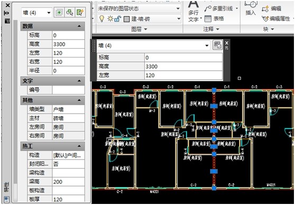
Task: Expand the 未保存的图层状态 layer state dropdown
Action: [139, 8]
